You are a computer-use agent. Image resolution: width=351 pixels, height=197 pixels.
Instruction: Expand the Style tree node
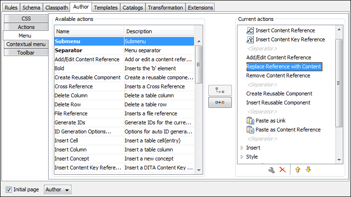point(241,157)
